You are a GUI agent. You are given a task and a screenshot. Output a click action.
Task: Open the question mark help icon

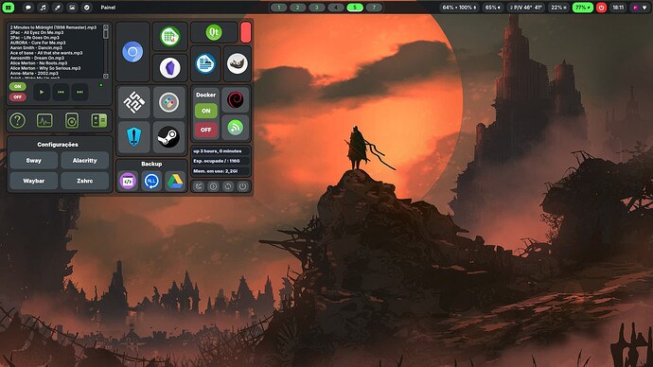17,121
